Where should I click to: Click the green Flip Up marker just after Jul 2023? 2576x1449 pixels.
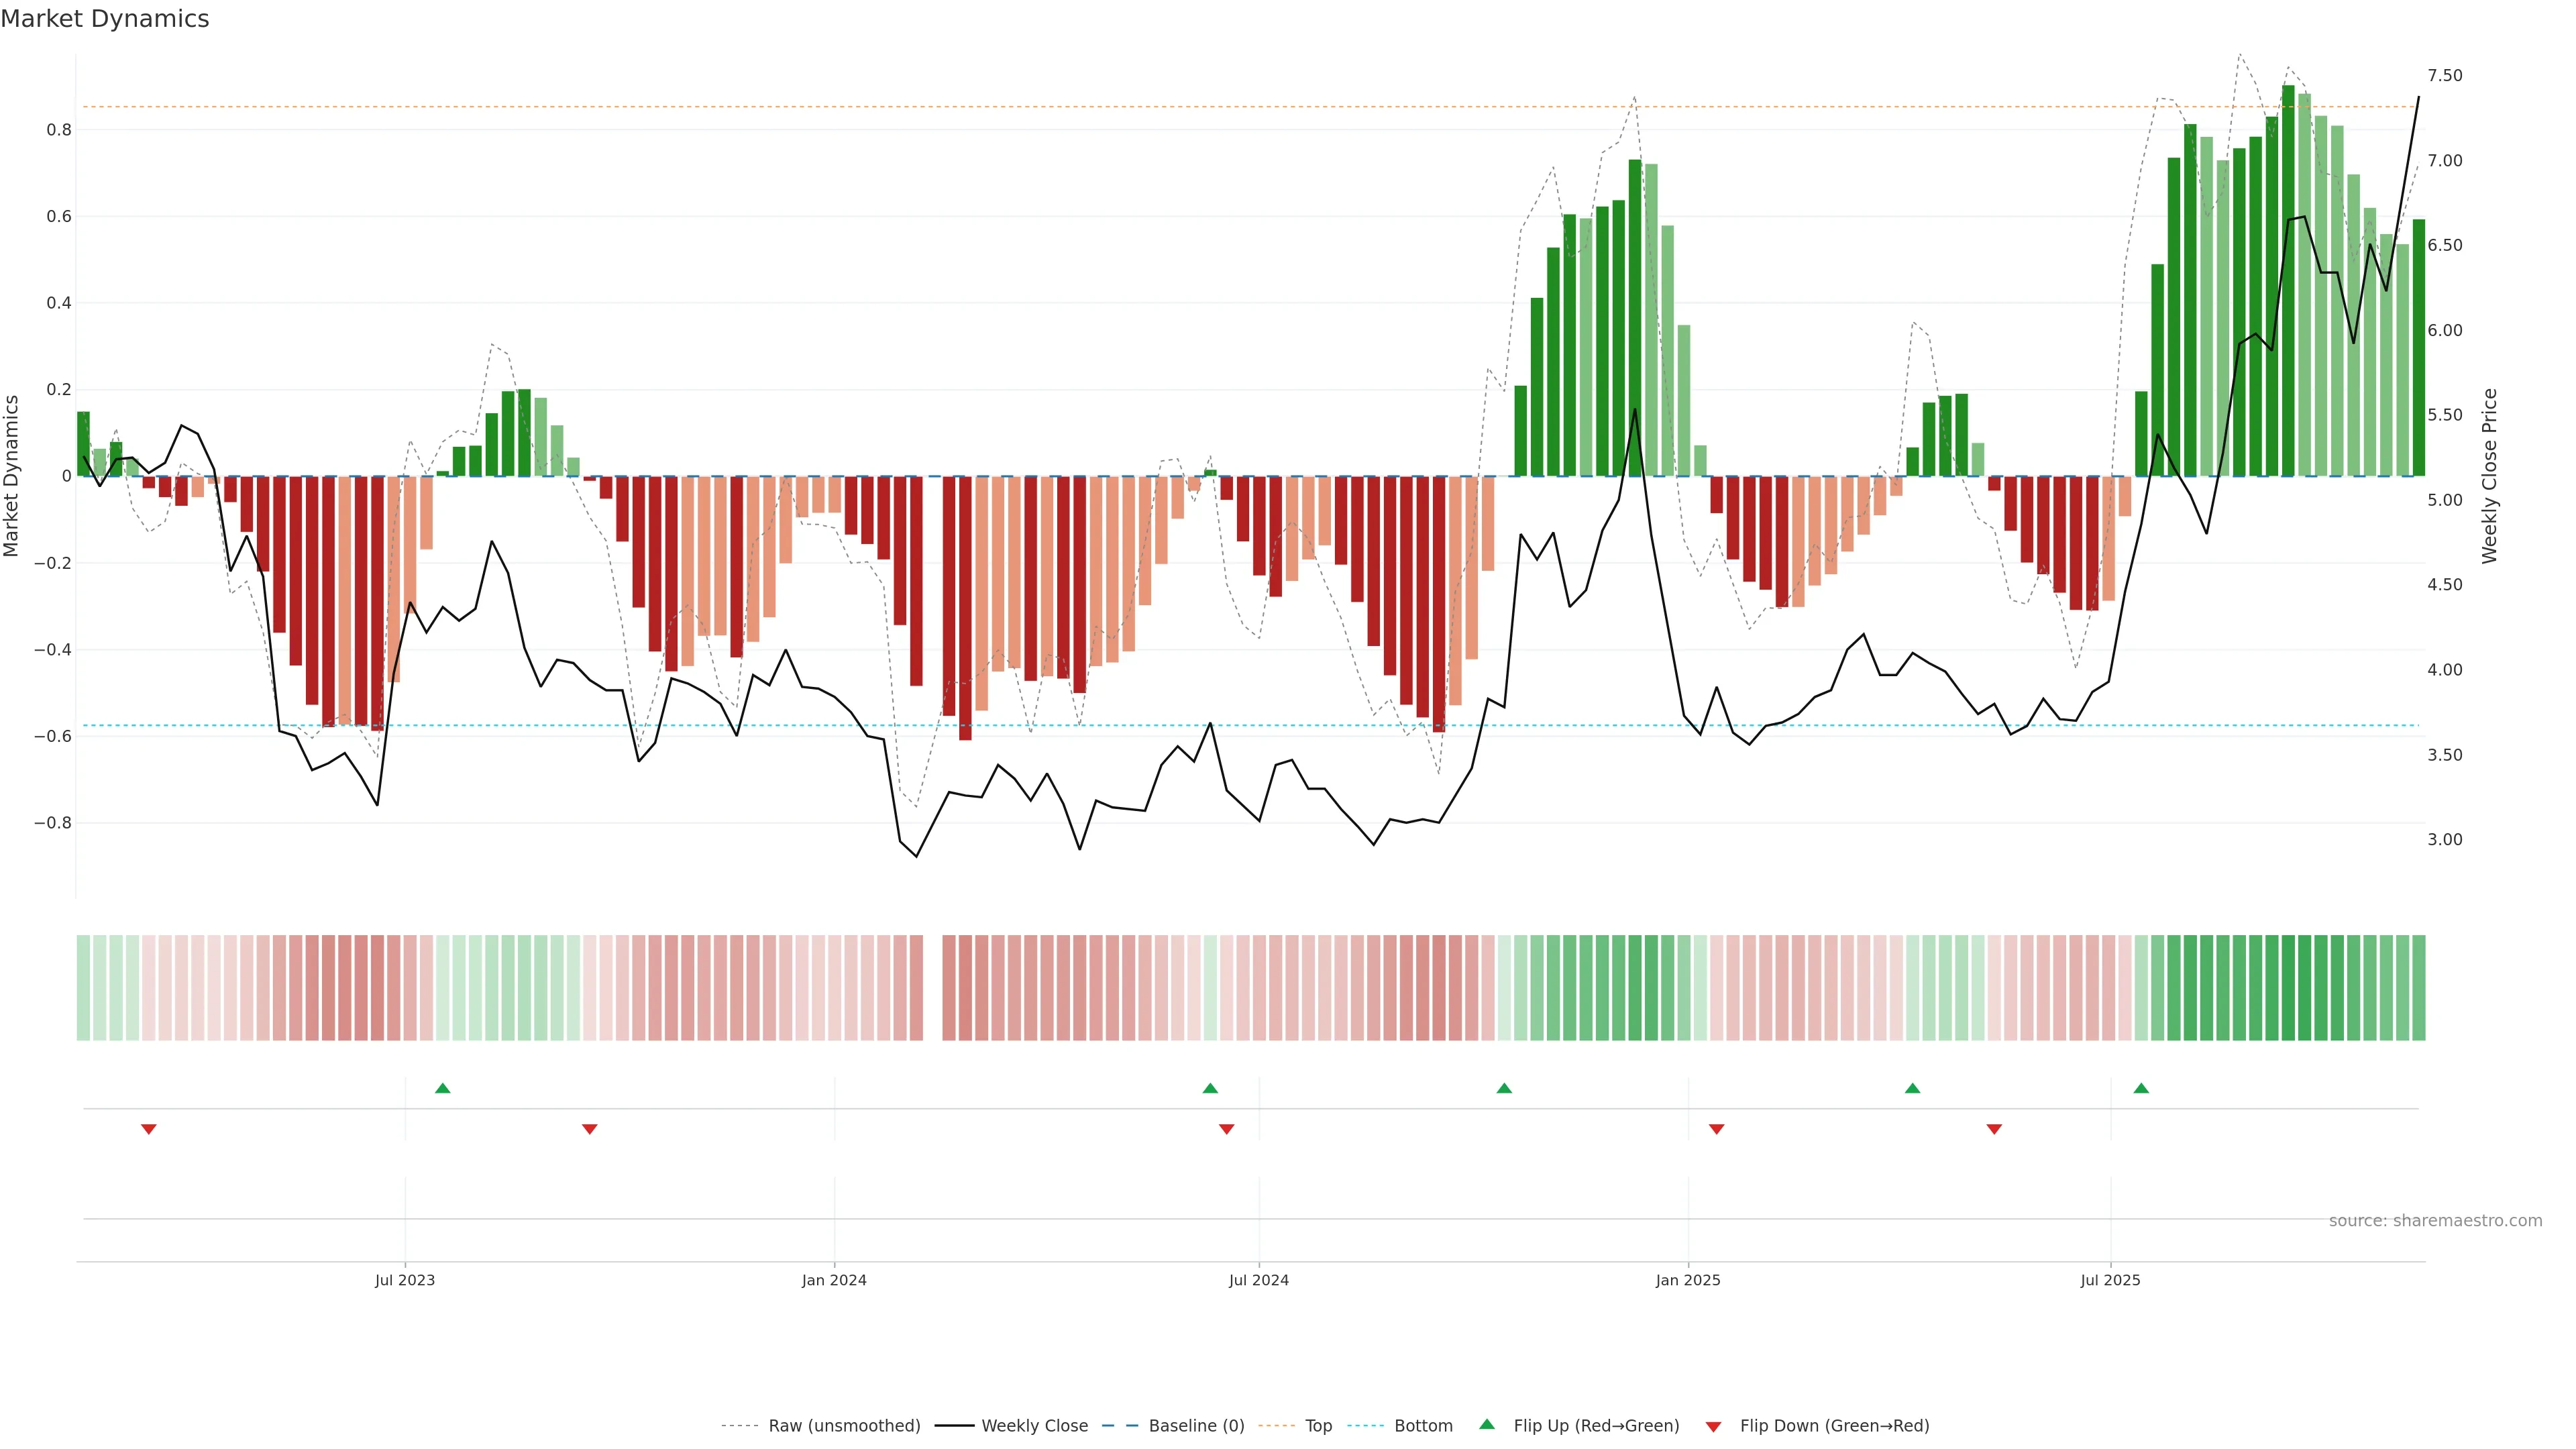point(443,1088)
